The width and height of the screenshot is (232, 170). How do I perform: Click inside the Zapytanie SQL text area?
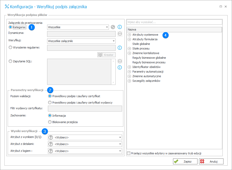[x=79, y=72]
